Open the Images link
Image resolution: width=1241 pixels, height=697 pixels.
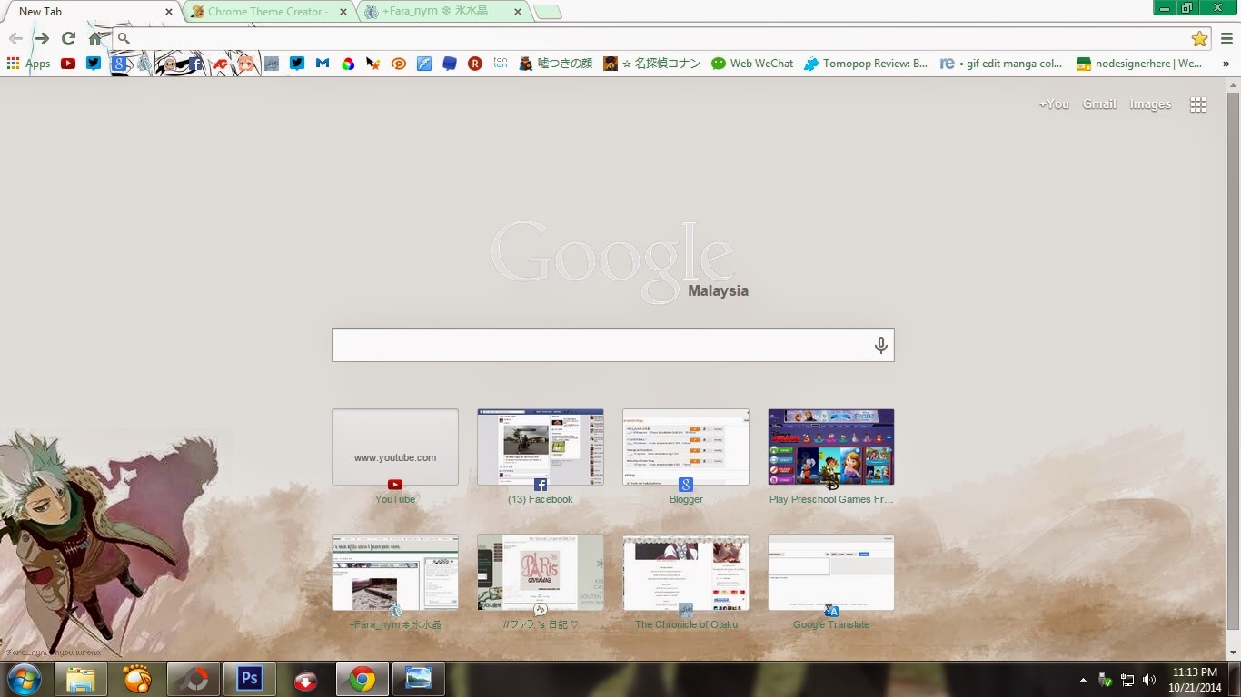[x=1150, y=104]
